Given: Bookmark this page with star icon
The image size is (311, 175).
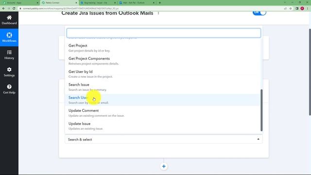Looking at the screenshot, I should tap(291, 8).
